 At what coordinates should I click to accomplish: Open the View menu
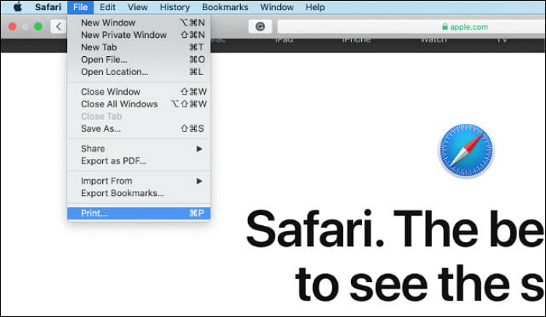138,7
